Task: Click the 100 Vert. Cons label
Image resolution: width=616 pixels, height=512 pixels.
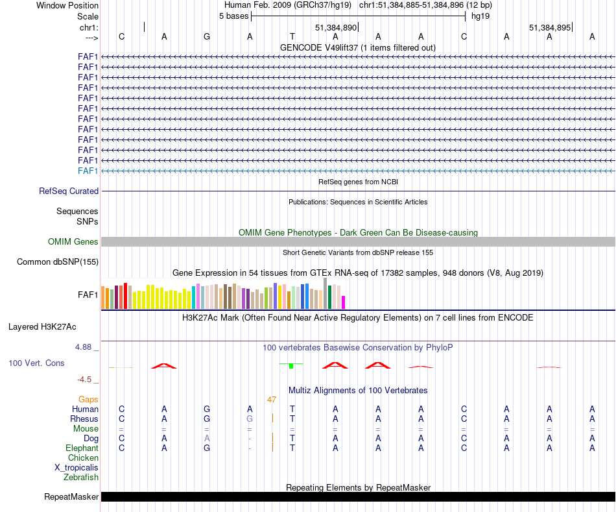Action: [x=36, y=363]
